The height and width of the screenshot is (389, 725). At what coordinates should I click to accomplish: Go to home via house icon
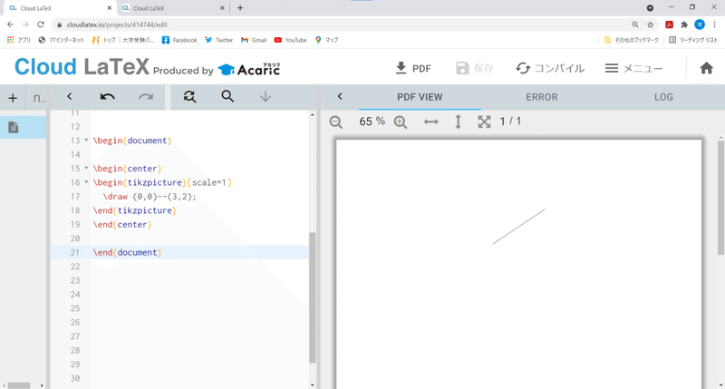706,68
